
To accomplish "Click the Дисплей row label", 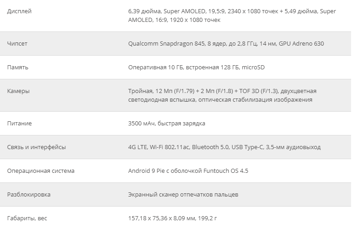I will click(19, 11).
